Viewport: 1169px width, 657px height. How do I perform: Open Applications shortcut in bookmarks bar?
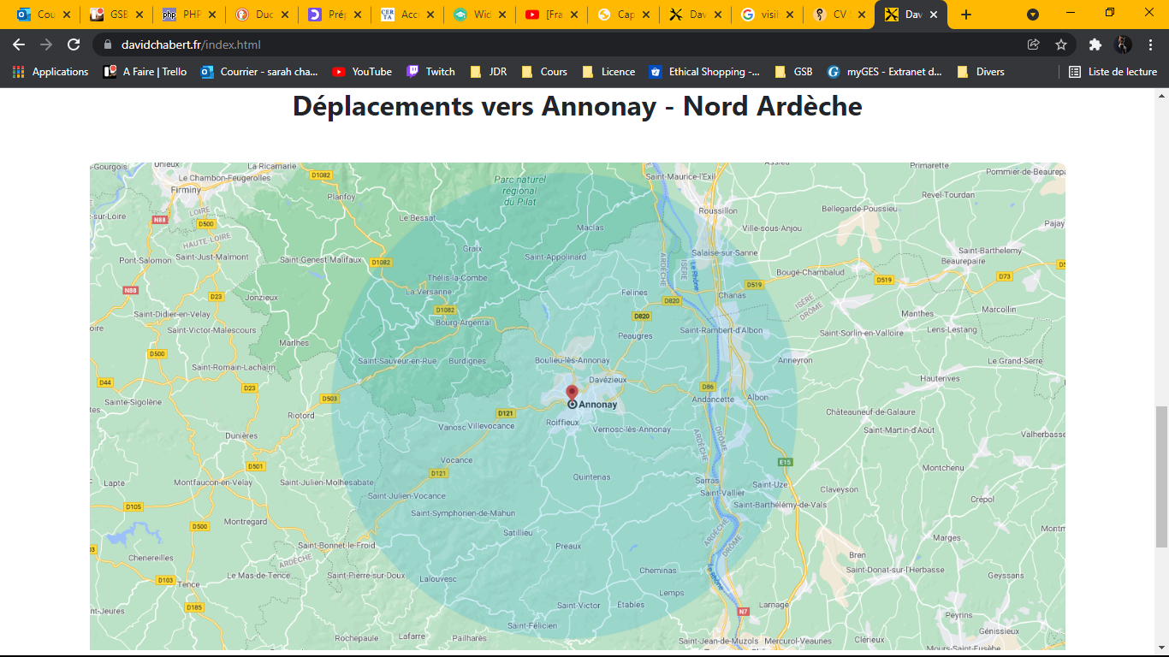coord(50,72)
